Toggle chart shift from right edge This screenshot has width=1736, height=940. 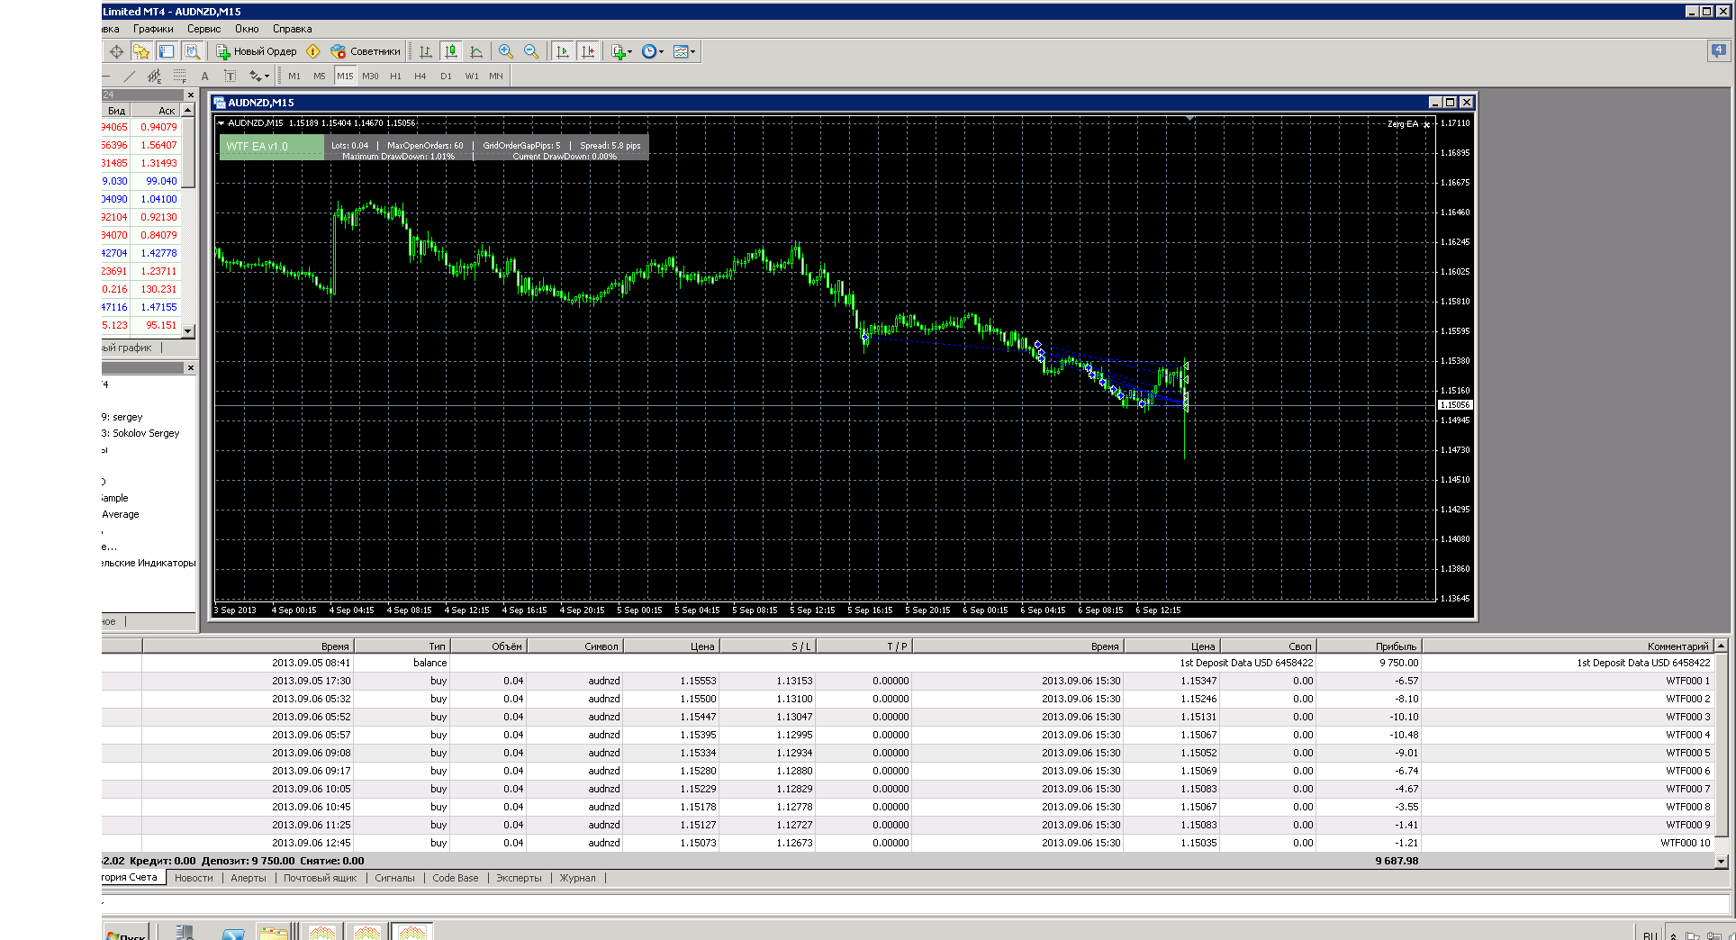588,51
